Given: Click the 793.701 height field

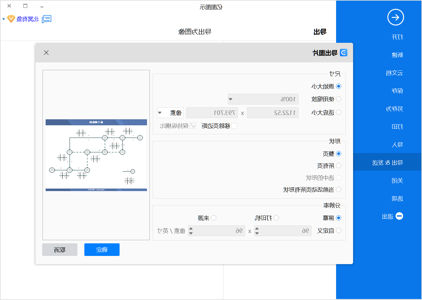Looking at the screenshot, I should pos(212,113).
